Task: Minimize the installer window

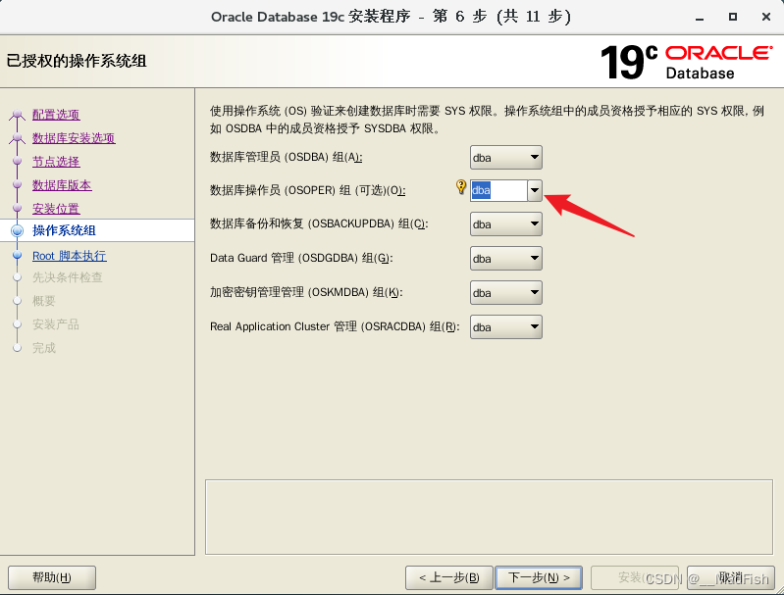Action: coord(700,17)
